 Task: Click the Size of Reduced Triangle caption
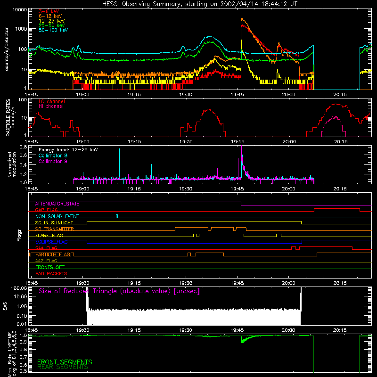pos(119,291)
